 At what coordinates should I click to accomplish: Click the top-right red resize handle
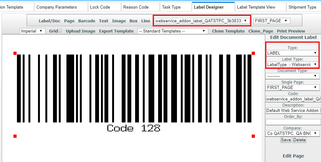point(253,53)
